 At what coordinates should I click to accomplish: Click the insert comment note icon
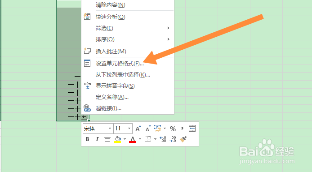(87, 51)
